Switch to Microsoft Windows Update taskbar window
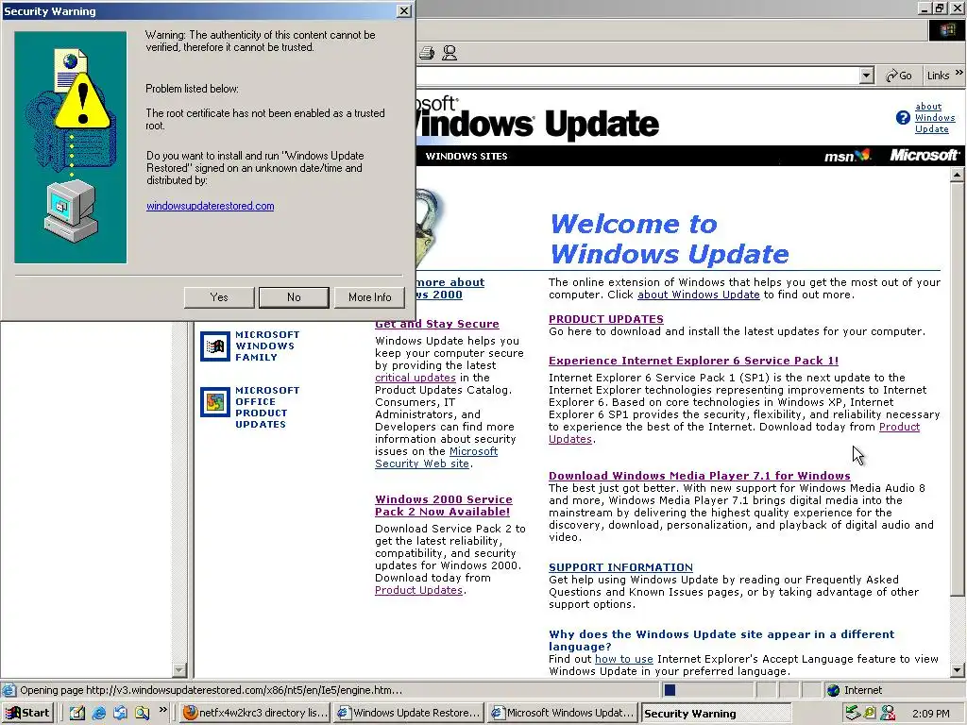The height and width of the screenshot is (725, 967). (562, 713)
